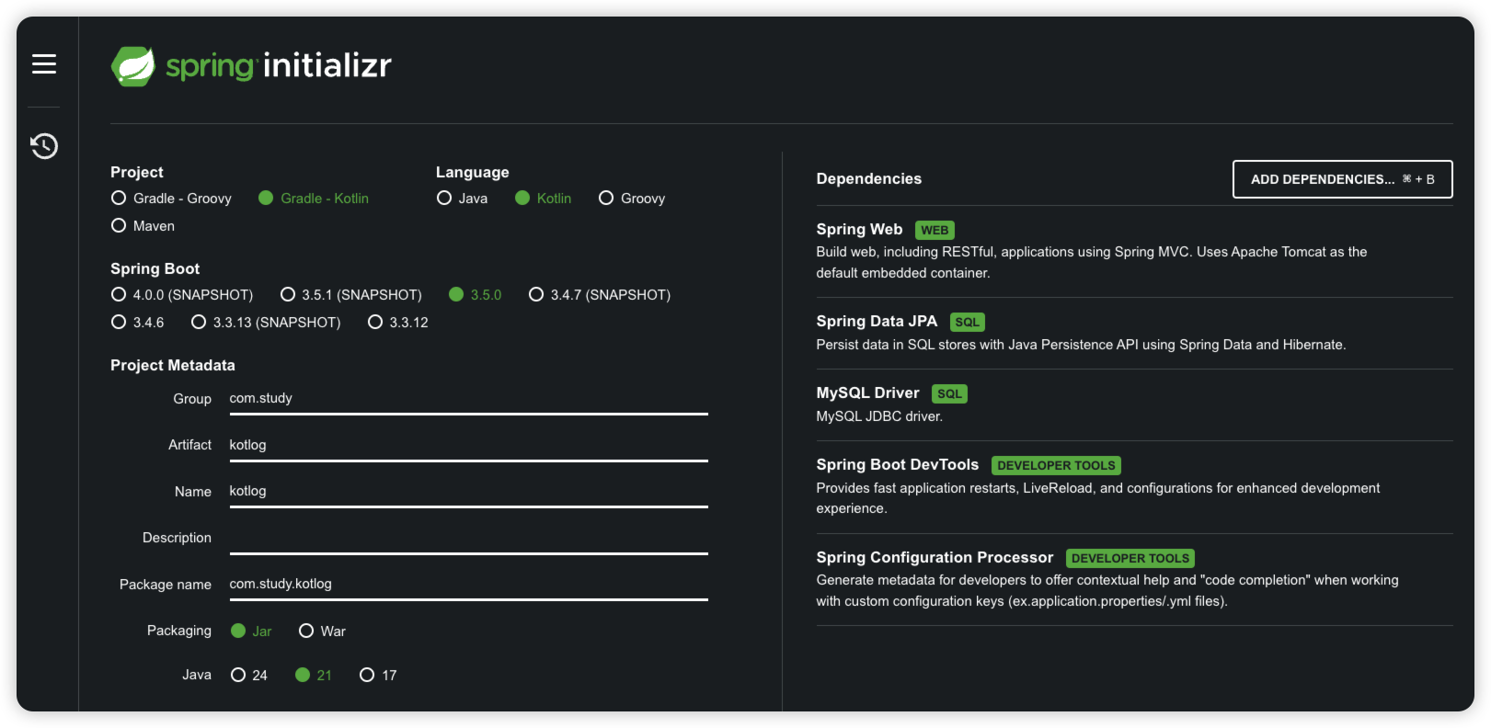Select Spring Boot 3.4.7 (SNAPSHOT)
Screen dimensions: 1491x728
(x=600, y=295)
